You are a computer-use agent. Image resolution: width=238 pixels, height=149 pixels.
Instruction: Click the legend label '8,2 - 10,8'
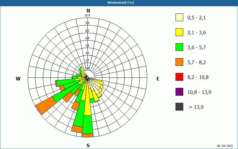198,77
